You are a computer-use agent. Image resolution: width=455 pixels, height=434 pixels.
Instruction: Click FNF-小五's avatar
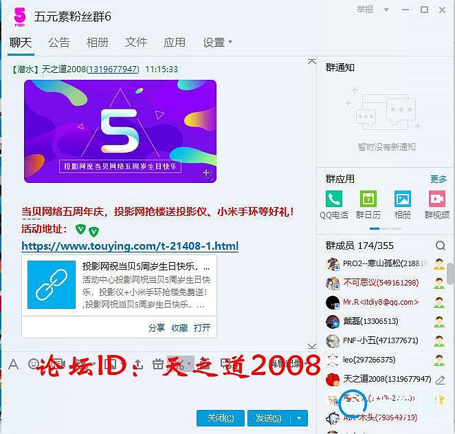click(332, 340)
